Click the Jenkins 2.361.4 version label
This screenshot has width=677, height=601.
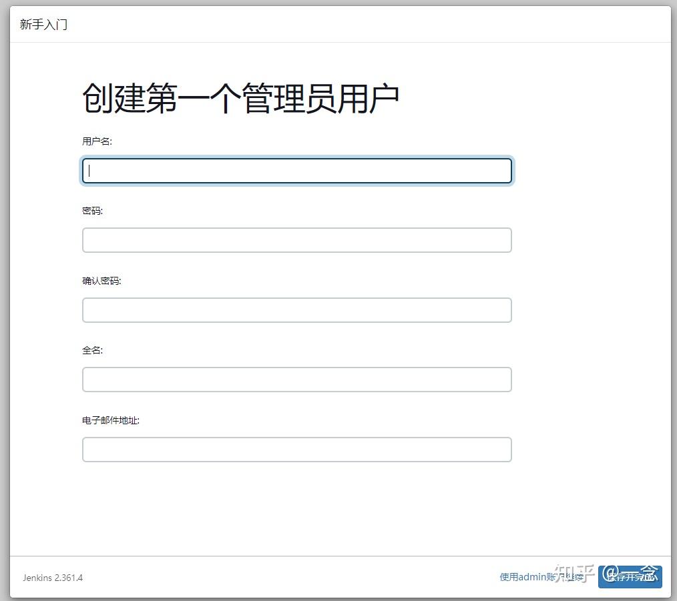click(52, 578)
